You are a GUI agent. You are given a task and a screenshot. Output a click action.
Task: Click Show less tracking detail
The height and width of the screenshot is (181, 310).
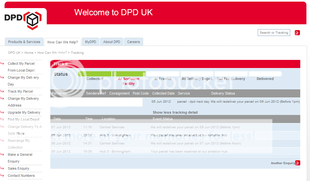[x=175, y=112]
